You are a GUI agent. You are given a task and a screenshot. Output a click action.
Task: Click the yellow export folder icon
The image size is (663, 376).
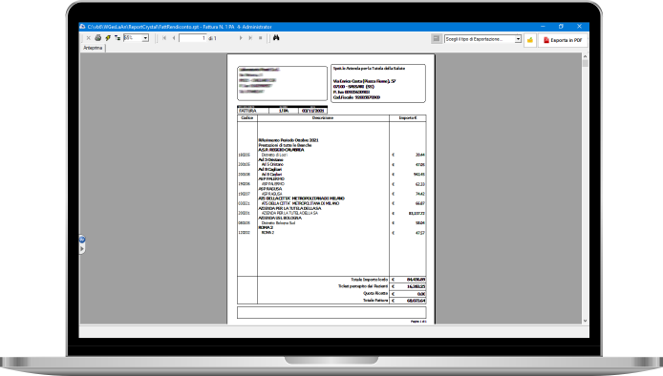click(x=530, y=40)
